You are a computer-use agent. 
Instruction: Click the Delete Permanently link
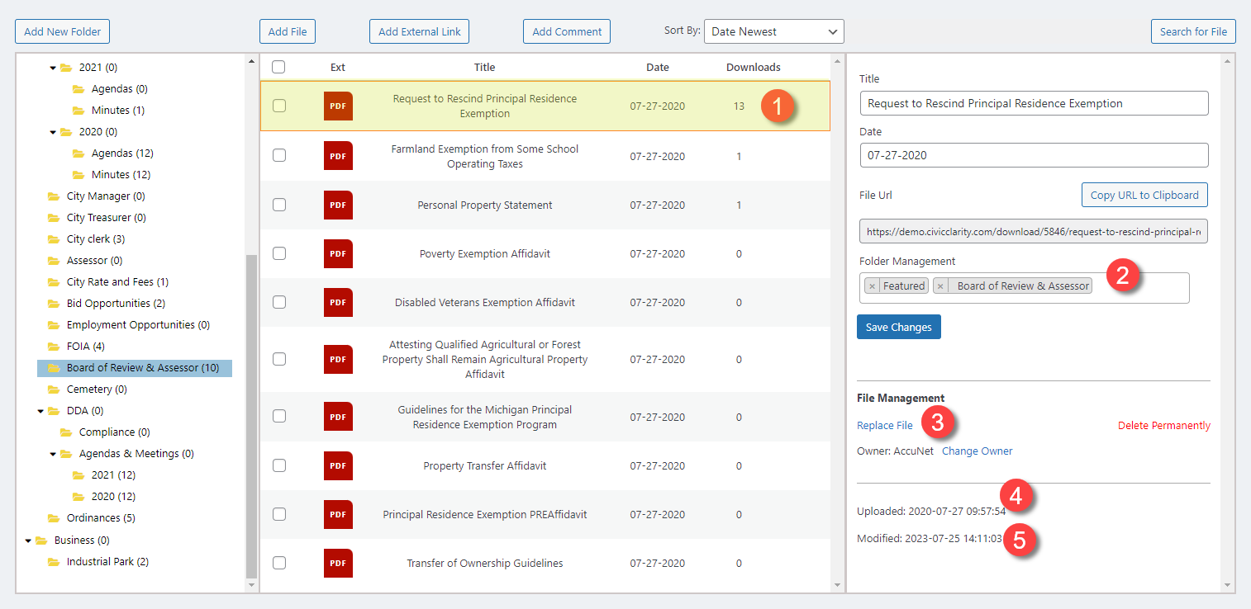1164,426
